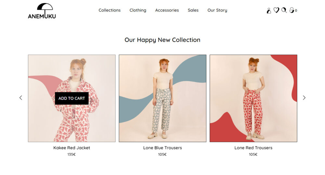Click the Lone Red Trousers product image

pos(253,98)
